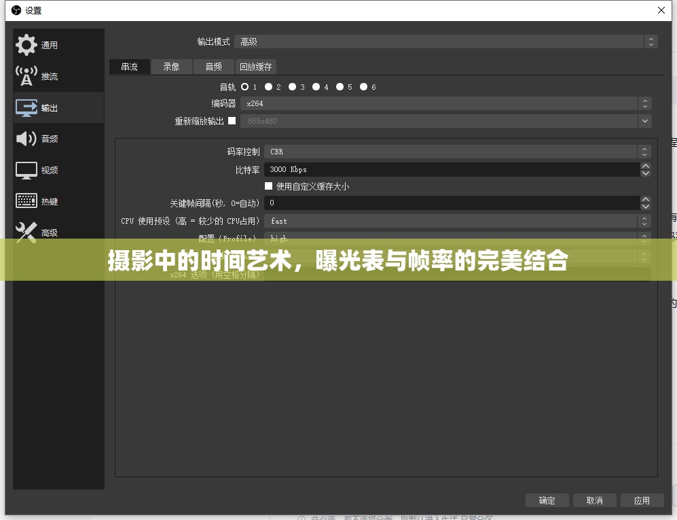Select audio track 1 radio button

pyautogui.click(x=245, y=87)
